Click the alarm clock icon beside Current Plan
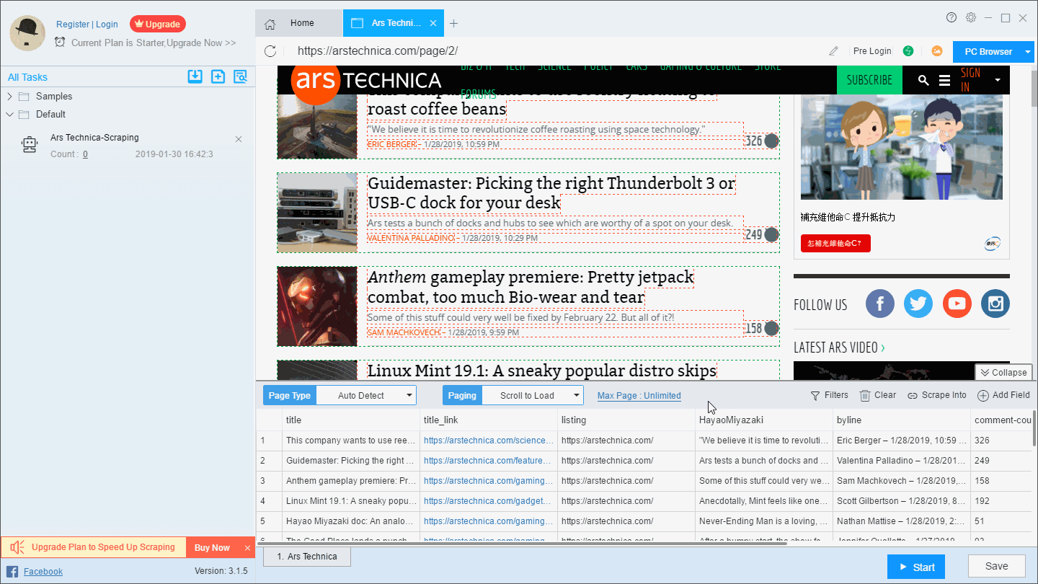The height and width of the screenshot is (584, 1038). 60,43
